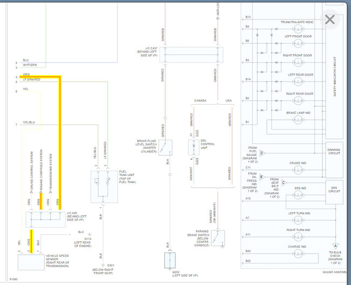Select the LEFT FRONT DOOR indicator label
The width and height of the screenshot is (351, 285).
298,36
